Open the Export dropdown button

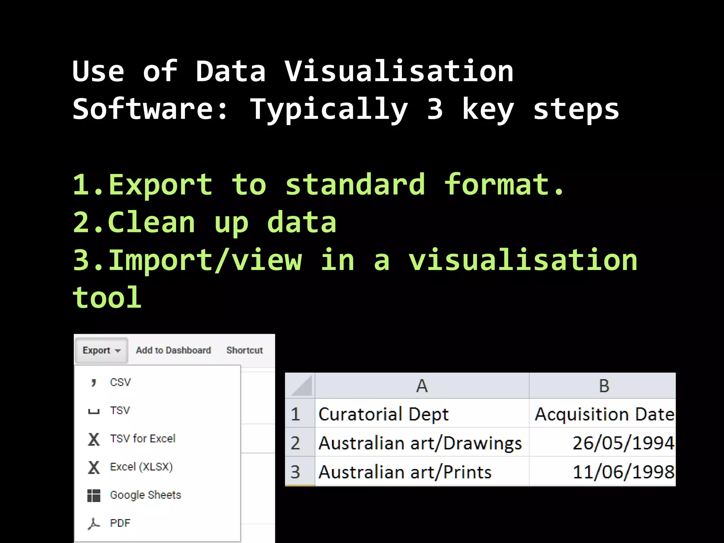coord(101,350)
